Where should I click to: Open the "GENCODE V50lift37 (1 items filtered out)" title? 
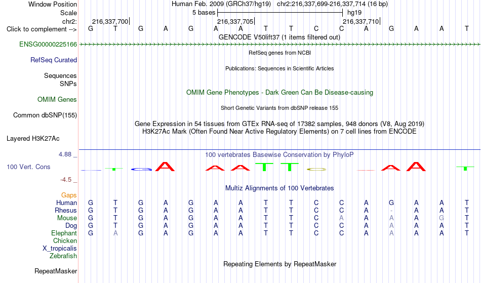(279, 37)
